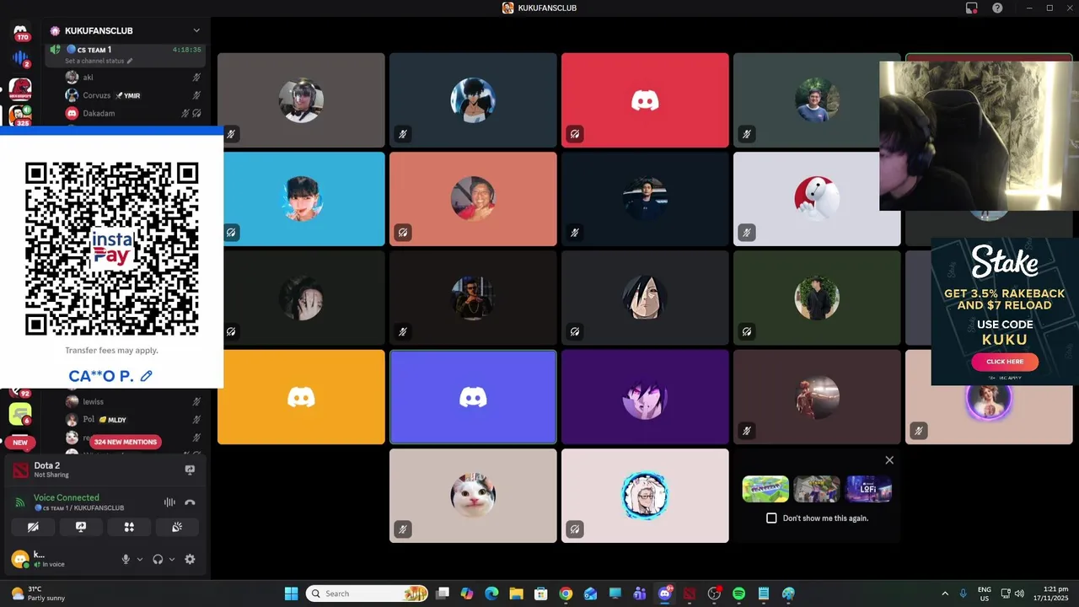Open Microsoft Teams from taskbar
The width and height of the screenshot is (1079, 607).
click(640, 594)
